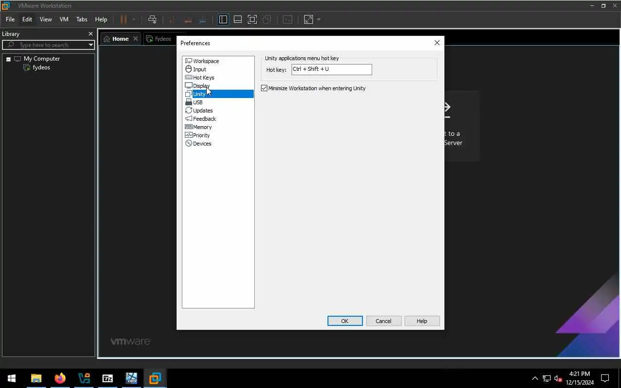Click Help in the Preferences dialog
This screenshot has height=388, width=621.
pyautogui.click(x=422, y=321)
